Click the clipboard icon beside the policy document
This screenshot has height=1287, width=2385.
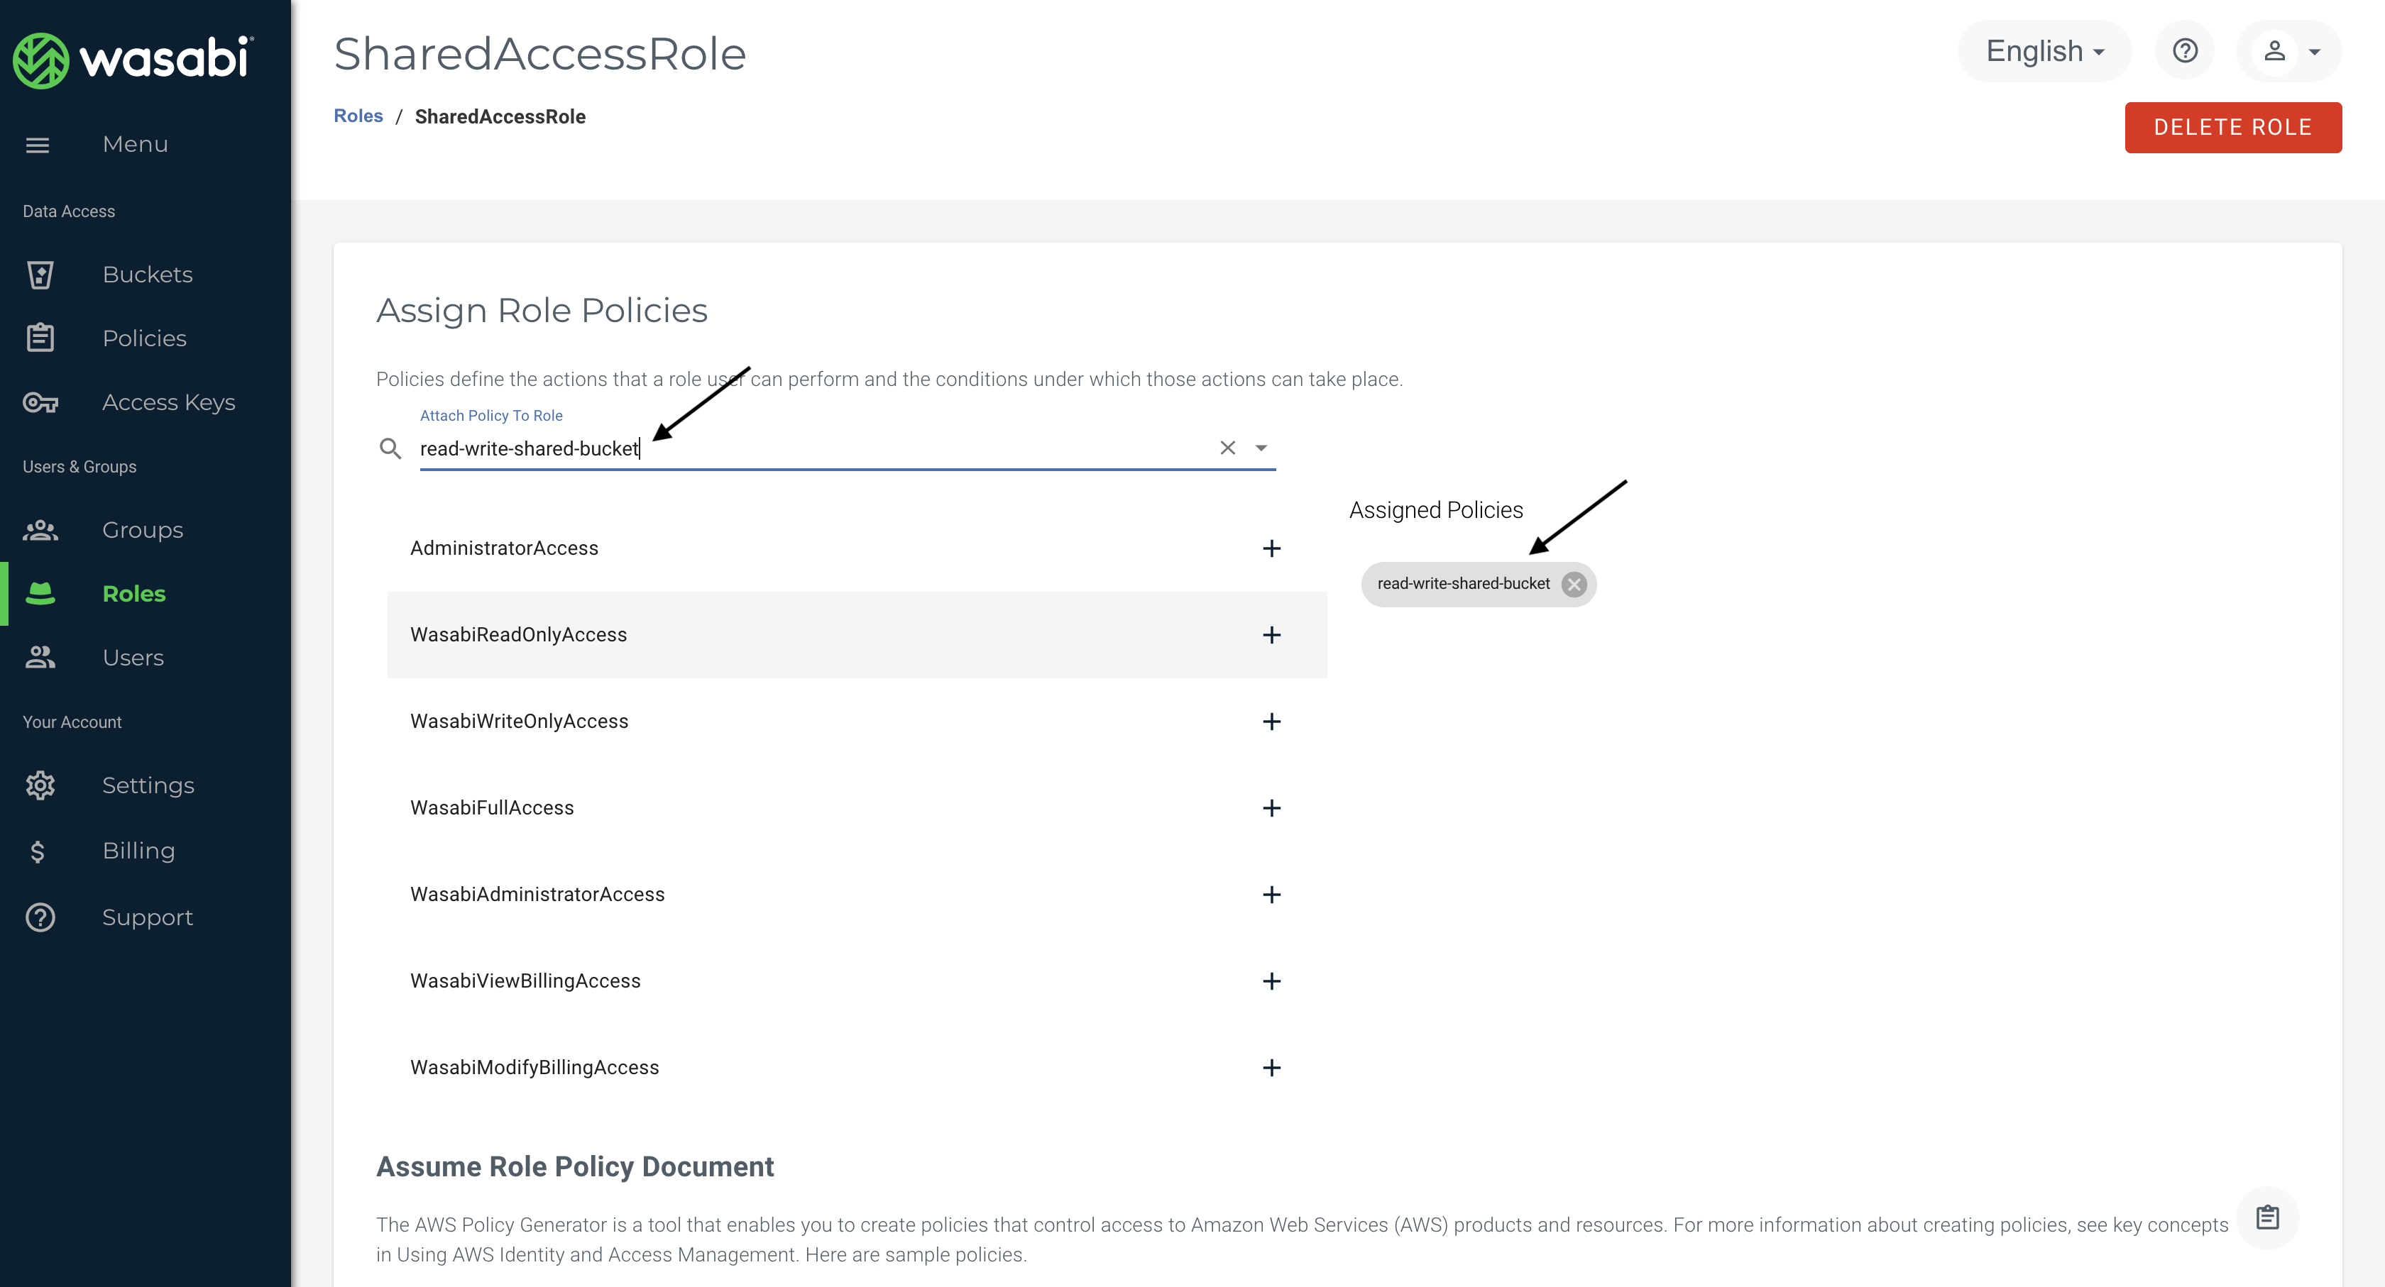tap(2267, 1217)
